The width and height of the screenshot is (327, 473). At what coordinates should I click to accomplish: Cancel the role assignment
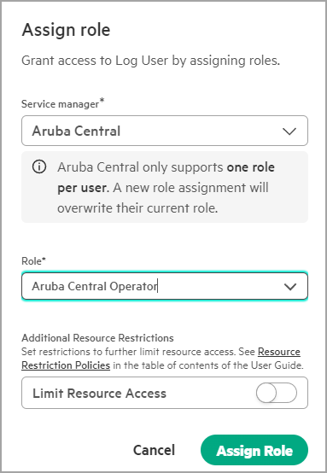click(154, 450)
